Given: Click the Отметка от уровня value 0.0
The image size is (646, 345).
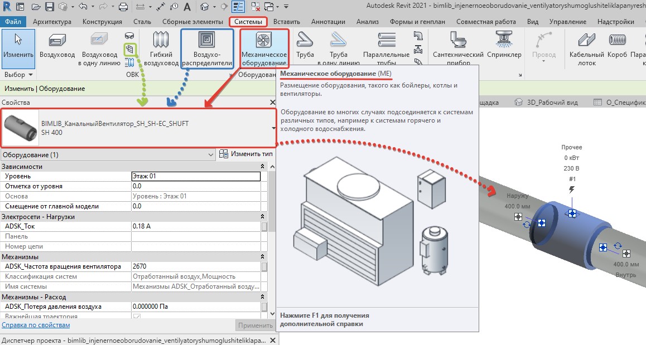Looking at the screenshot, I should point(196,186).
